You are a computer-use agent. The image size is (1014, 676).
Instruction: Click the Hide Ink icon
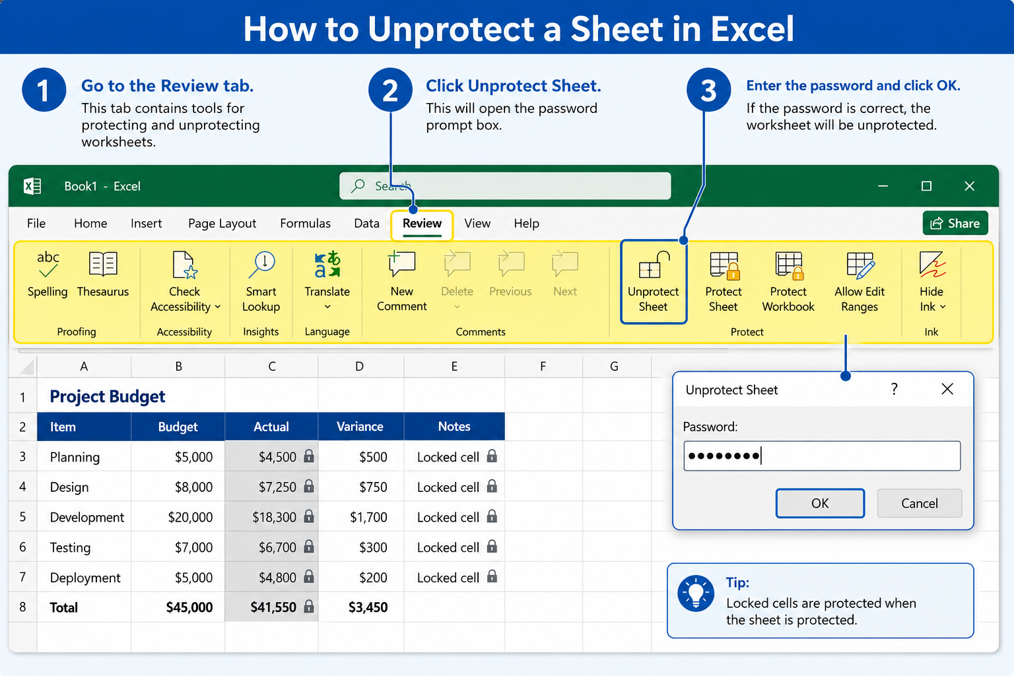coord(932,264)
